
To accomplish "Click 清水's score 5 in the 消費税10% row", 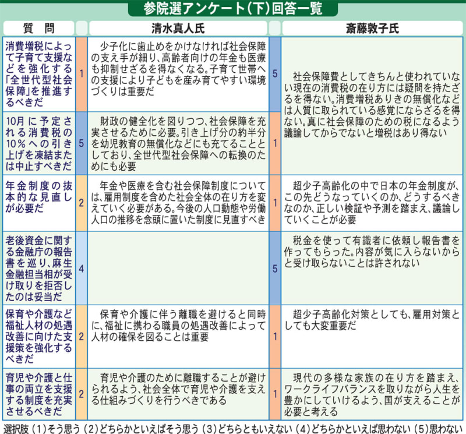I will click(x=82, y=143).
